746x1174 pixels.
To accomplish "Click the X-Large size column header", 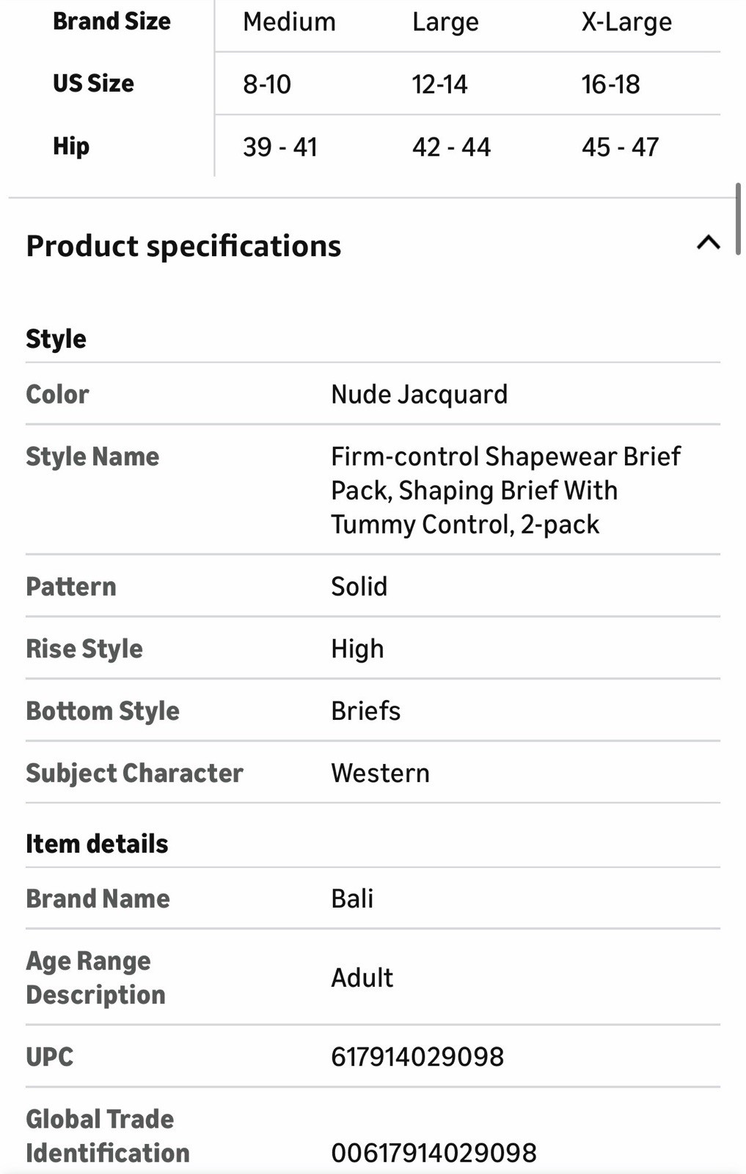I will pos(626,22).
